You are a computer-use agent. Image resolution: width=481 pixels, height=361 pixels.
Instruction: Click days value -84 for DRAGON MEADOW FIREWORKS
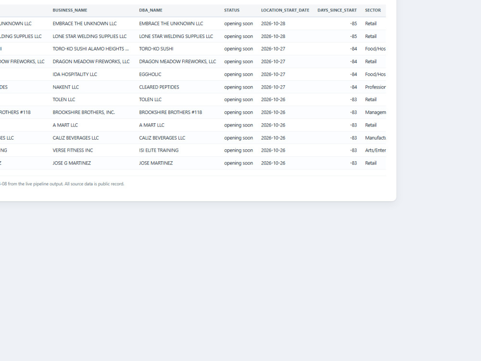pos(354,62)
